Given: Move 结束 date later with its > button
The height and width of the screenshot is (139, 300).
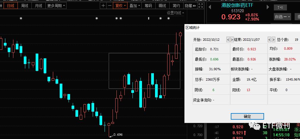Looking at the screenshot, I should 273,40.
